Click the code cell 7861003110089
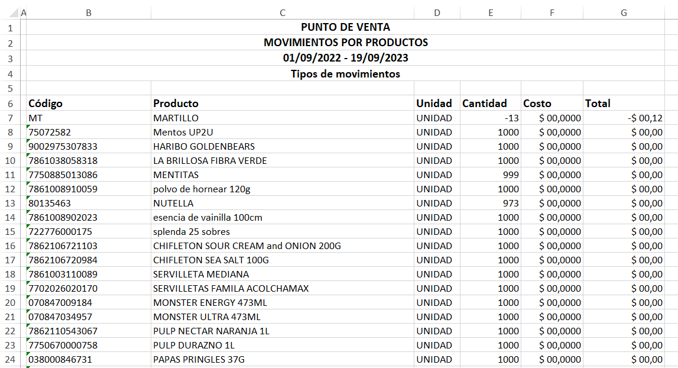 point(89,274)
